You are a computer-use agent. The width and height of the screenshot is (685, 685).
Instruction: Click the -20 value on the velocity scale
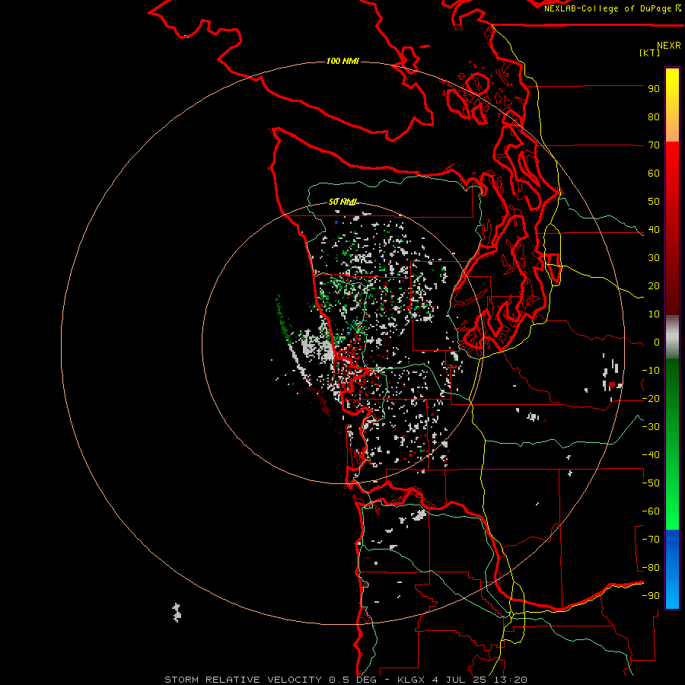(651, 399)
